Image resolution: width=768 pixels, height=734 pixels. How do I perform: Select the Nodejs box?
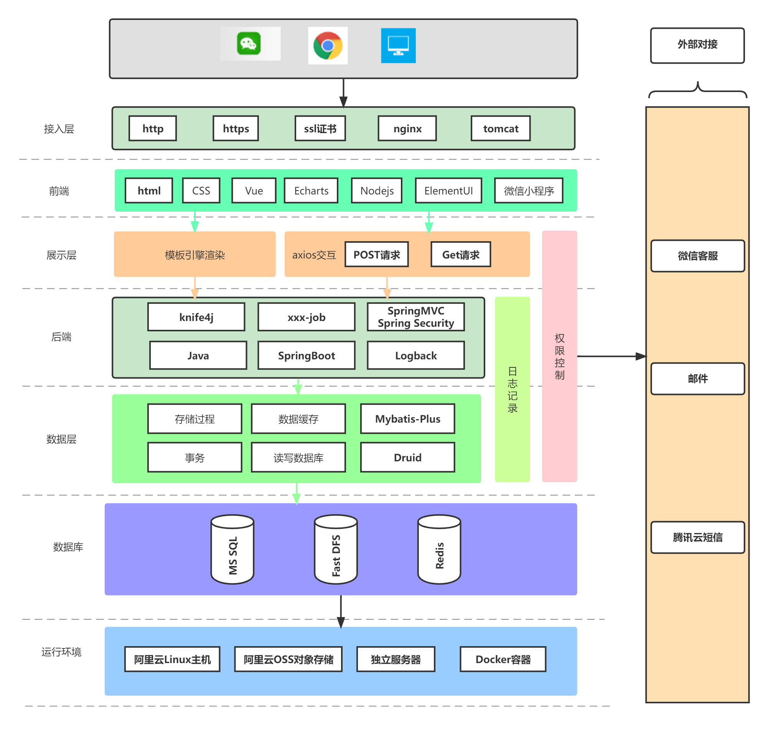[x=377, y=191]
